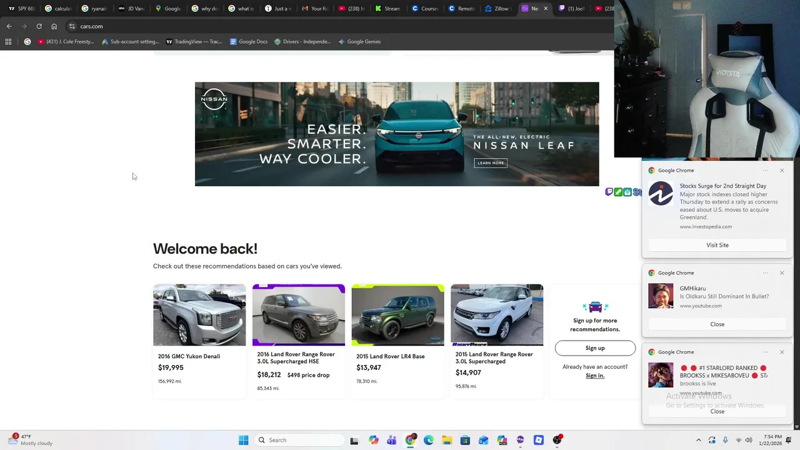Open the browser home page icon
The width and height of the screenshot is (800, 450).
pos(54,26)
